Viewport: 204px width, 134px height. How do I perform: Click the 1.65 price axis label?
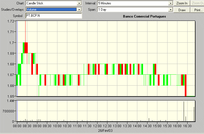[11, 97]
